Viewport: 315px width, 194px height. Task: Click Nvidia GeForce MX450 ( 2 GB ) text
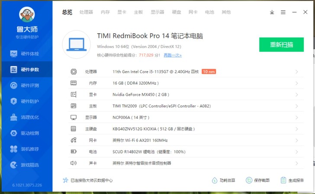141,95
